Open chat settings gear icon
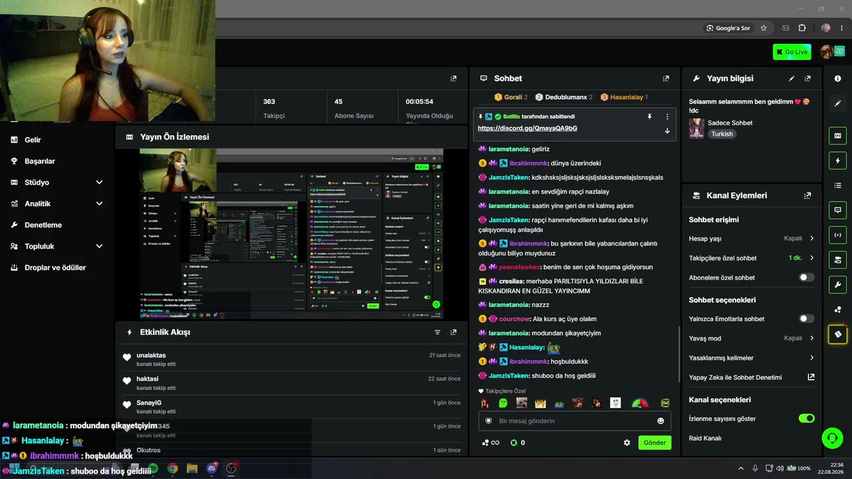The image size is (852, 479). point(626,442)
